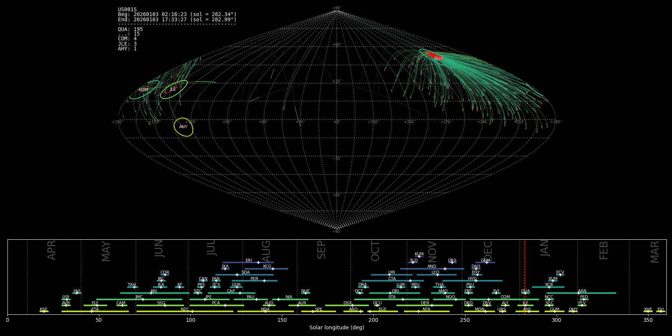Select the 'JLE: 3' count in the header
Image resolution: width=672 pixels, height=336 pixels.
pos(127,44)
